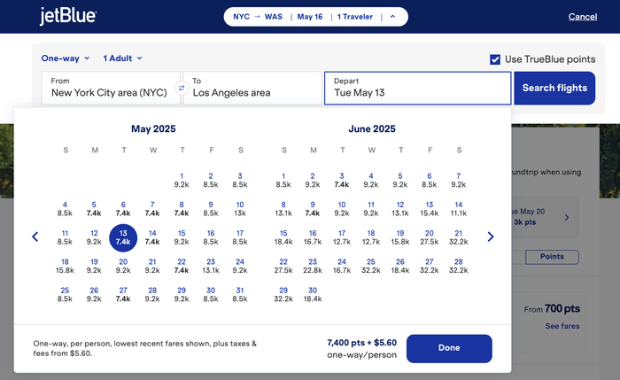
Task: Select June 7 with 9.2k fare
Action: point(459,180)
